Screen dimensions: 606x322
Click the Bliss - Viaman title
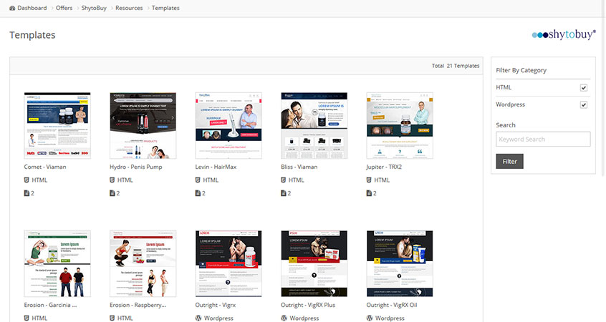299,167
